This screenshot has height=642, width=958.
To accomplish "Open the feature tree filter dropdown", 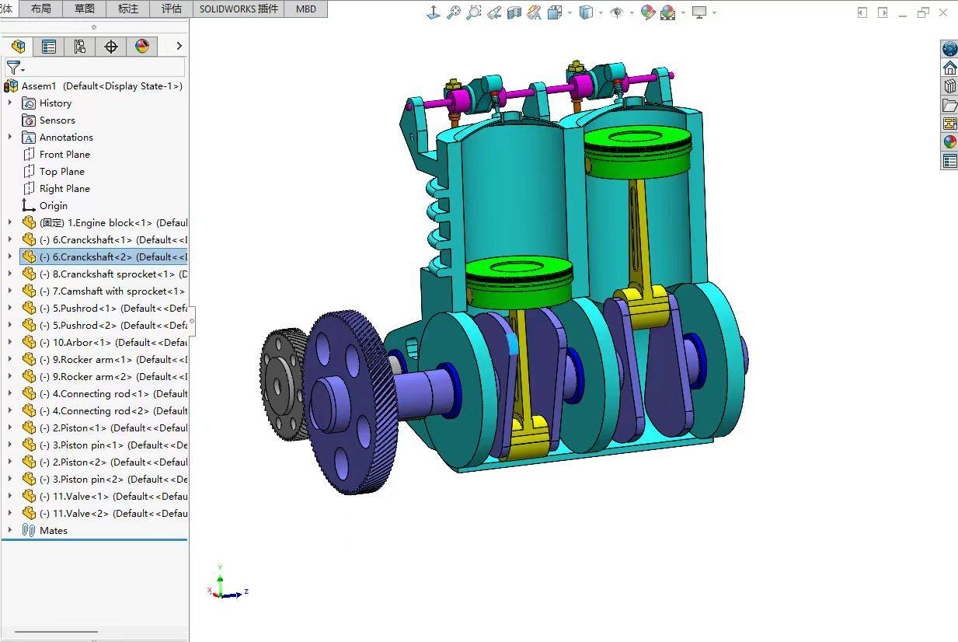I will (x=15, y=68).
